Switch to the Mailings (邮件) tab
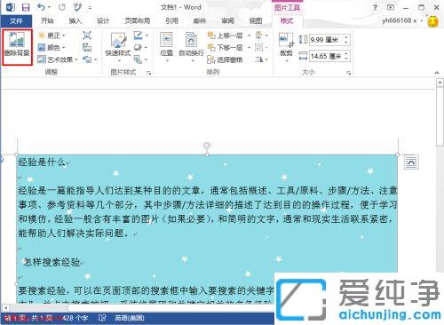The image size is (444, 325). 200,20
